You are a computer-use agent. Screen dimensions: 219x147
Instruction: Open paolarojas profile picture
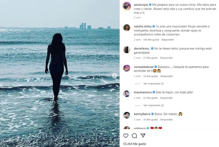click(x=127, y=6)
